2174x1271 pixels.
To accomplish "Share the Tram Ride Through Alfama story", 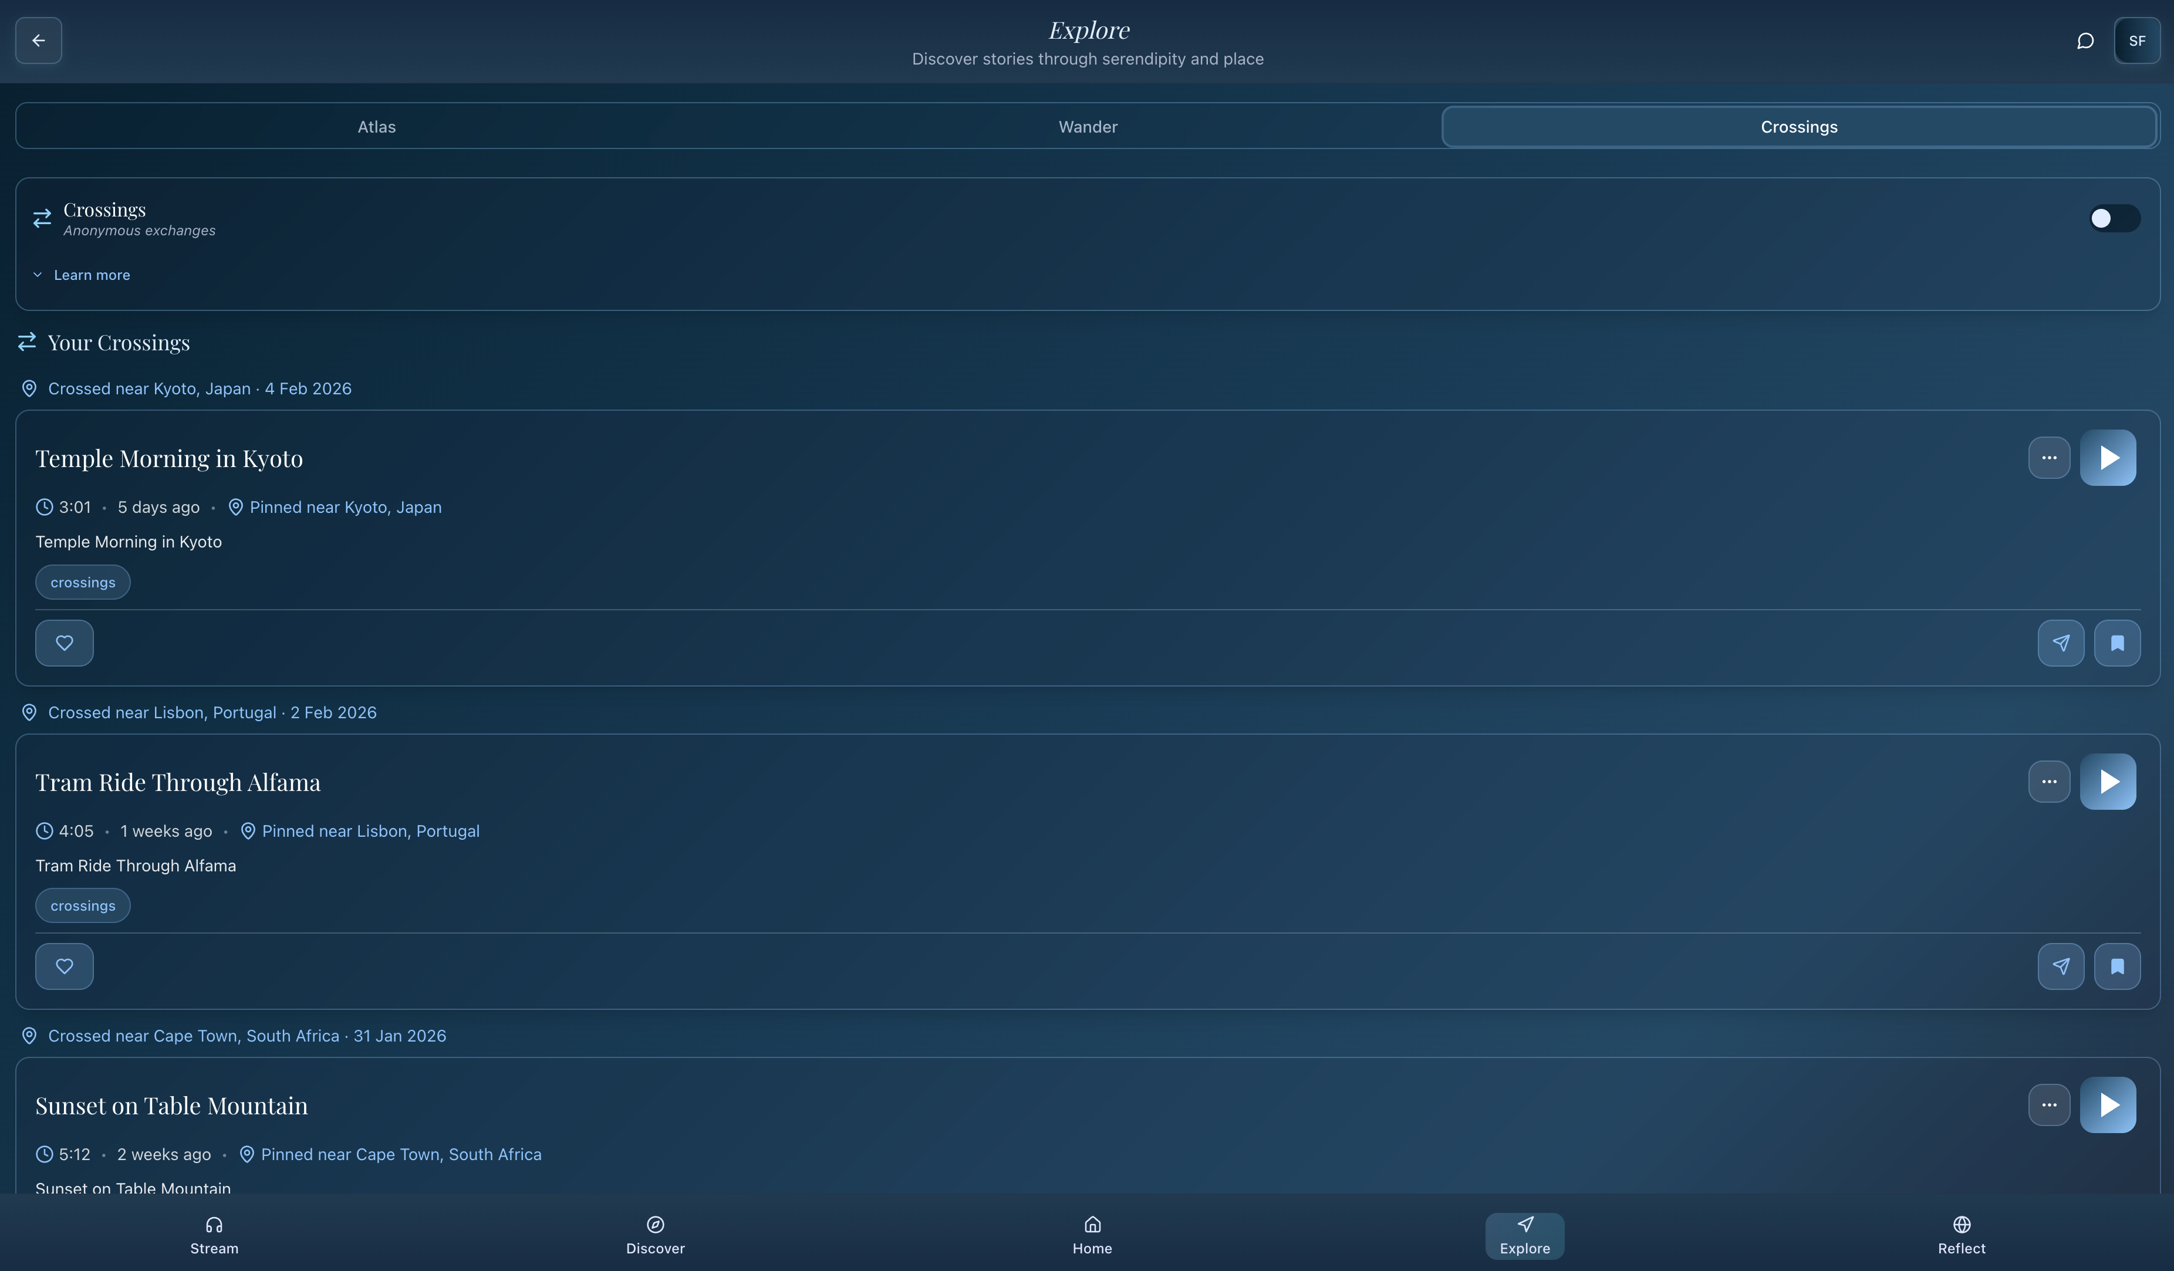I will pyautogui.click(x=2060, y=966).
